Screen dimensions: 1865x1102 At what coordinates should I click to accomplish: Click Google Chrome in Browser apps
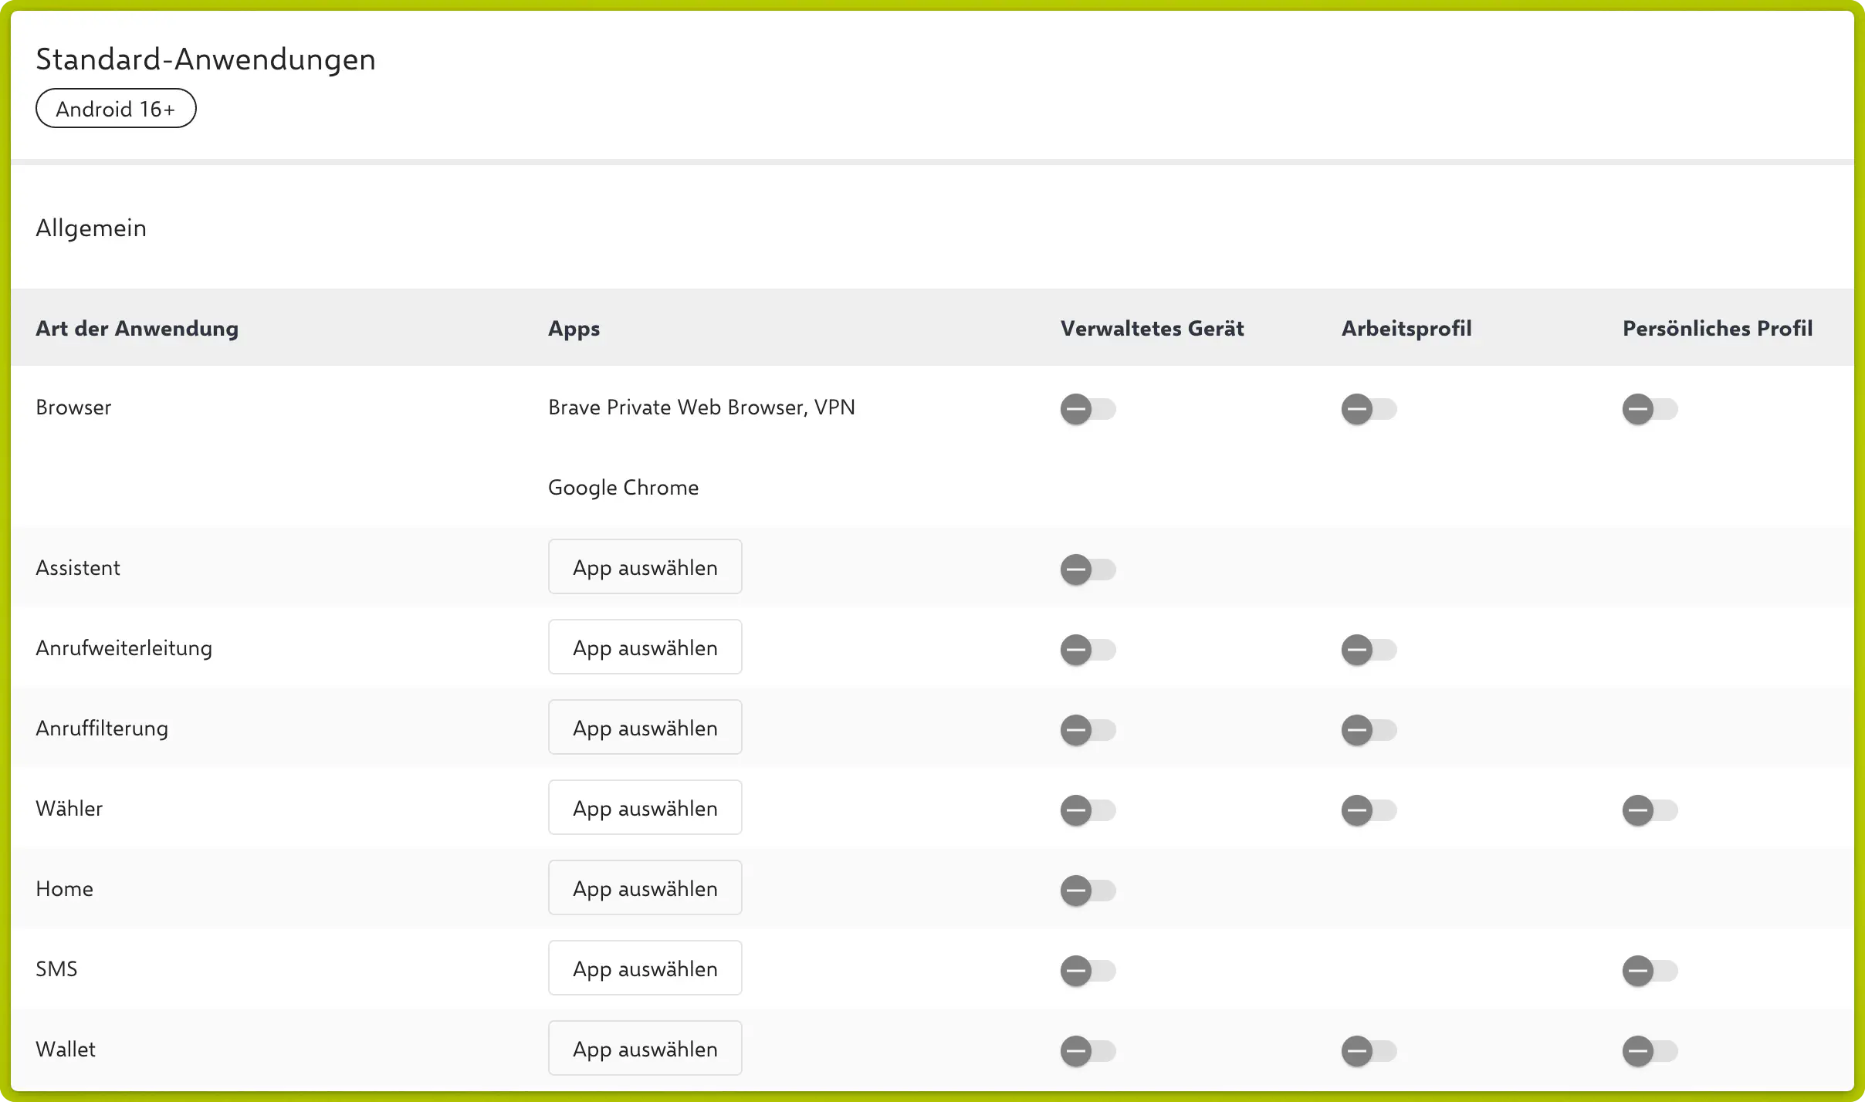click(x=623, y=488)
